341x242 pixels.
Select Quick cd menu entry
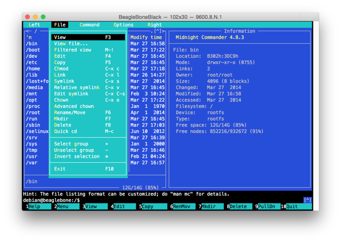[66, 131]
